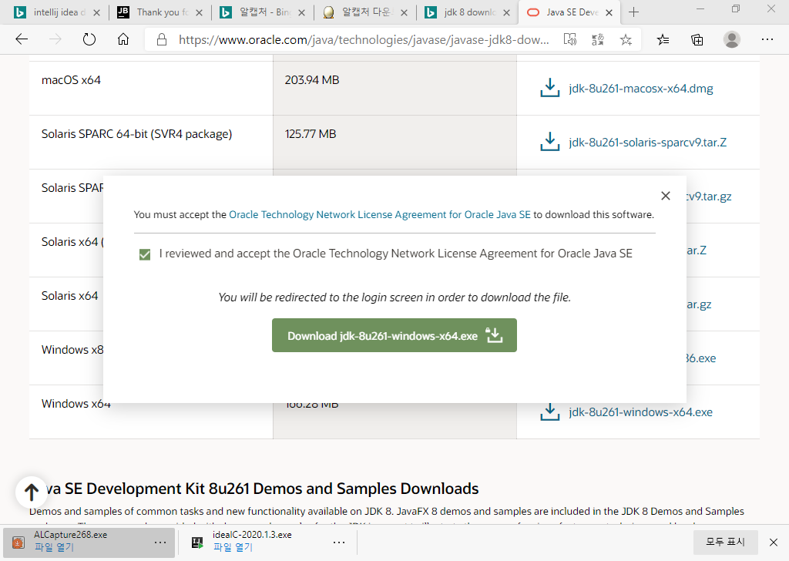Click the address bar URL
Image resolution: width=789 pixels, height=561 pixels.
pyautogui.click(x=364, y=40)
